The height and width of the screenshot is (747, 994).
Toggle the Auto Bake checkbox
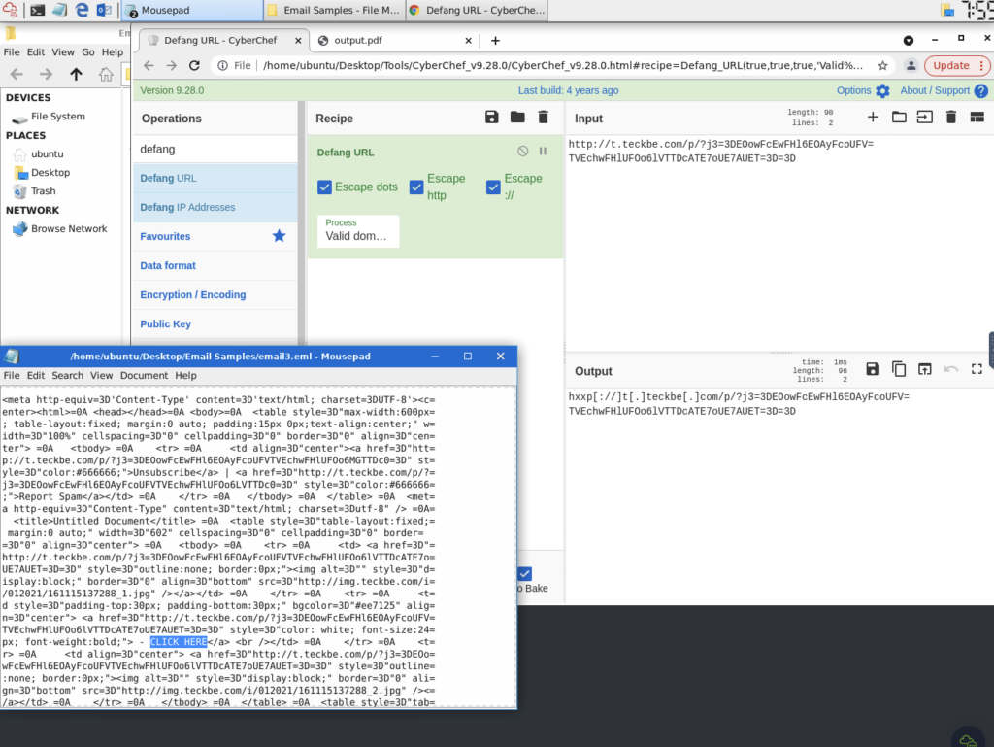click(525, 574)
